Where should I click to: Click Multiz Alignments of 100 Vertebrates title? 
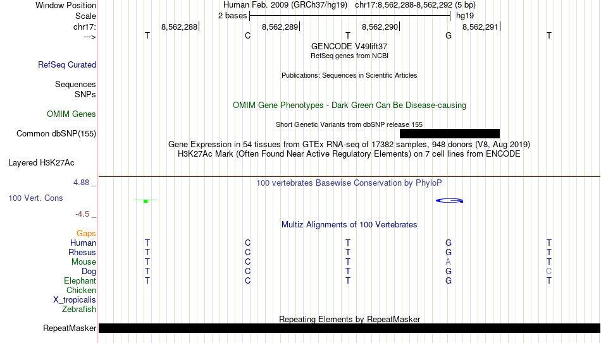pos(349,225)
